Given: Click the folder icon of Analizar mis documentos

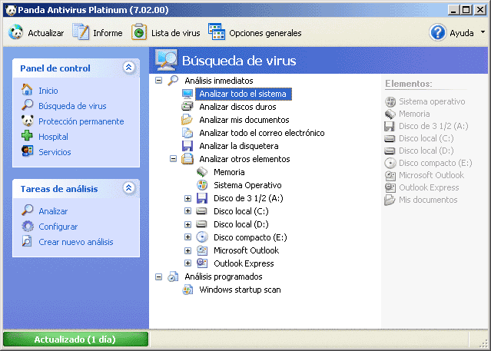Looking at the screenshot, I should click(x=187, y=120).
